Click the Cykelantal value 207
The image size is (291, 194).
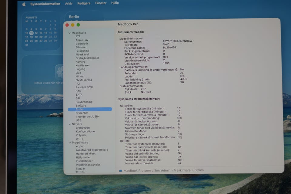coord(143,89)
